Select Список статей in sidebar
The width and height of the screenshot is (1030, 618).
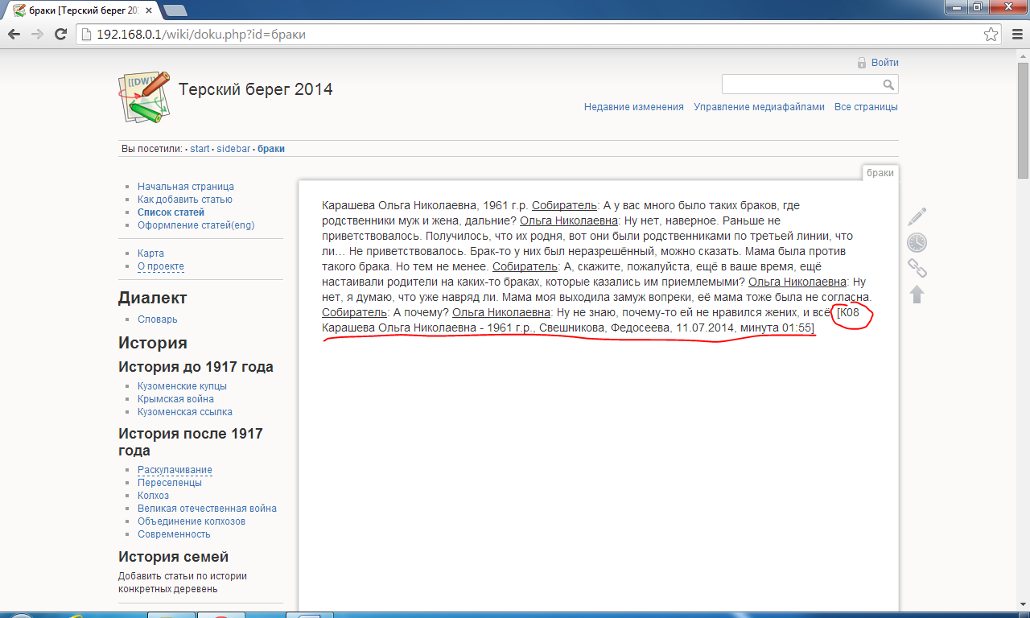pyautogui.click(x=171, y=212)
